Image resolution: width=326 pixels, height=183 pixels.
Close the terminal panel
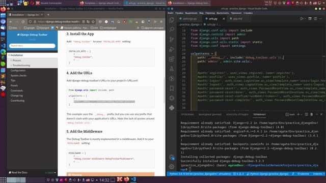pyautogui.click(x=321, y=114)
